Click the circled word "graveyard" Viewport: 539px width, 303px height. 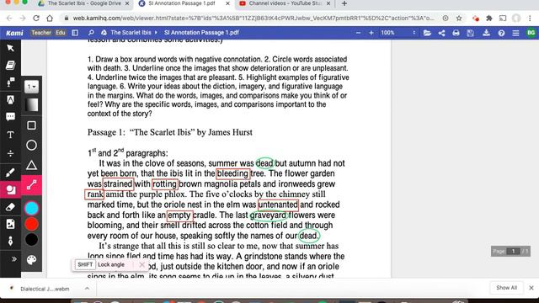point(269,215)
